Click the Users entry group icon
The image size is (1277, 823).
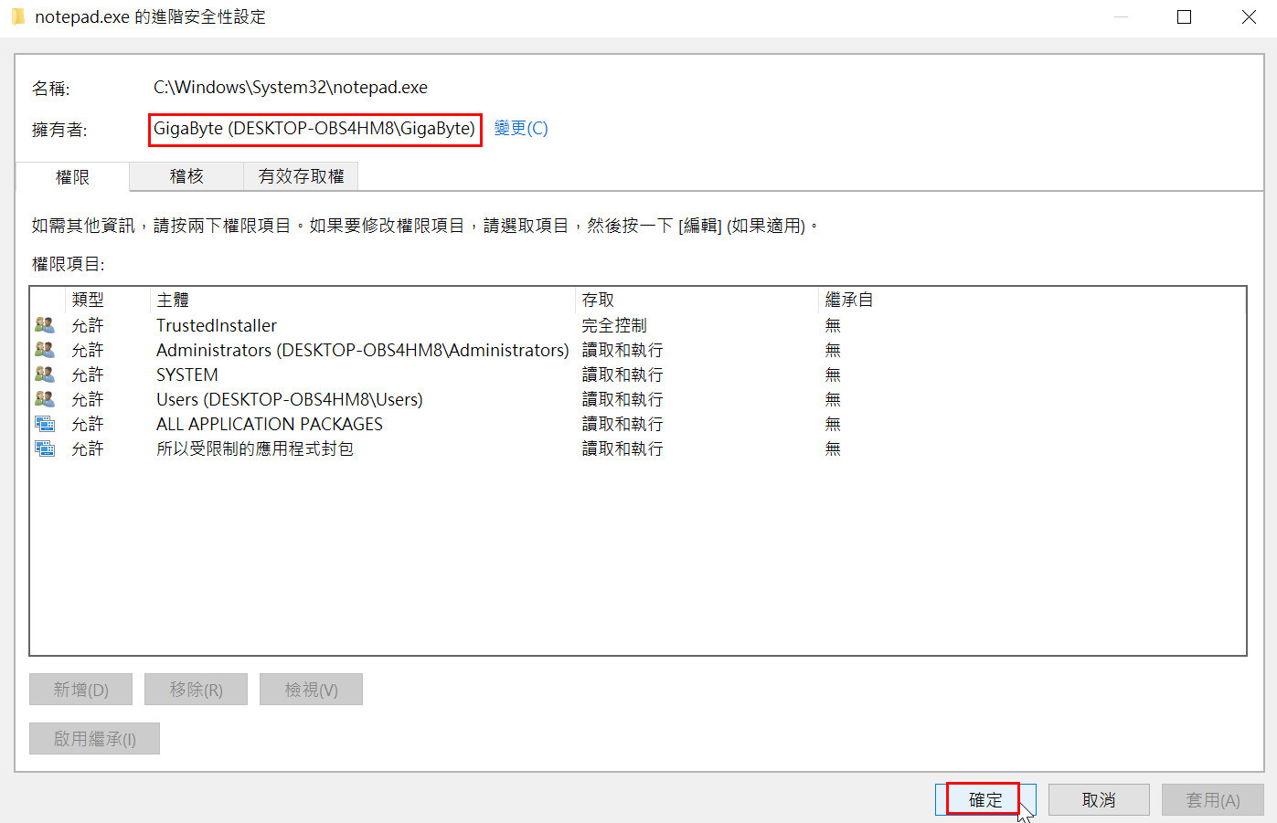[x=44, y=399]
